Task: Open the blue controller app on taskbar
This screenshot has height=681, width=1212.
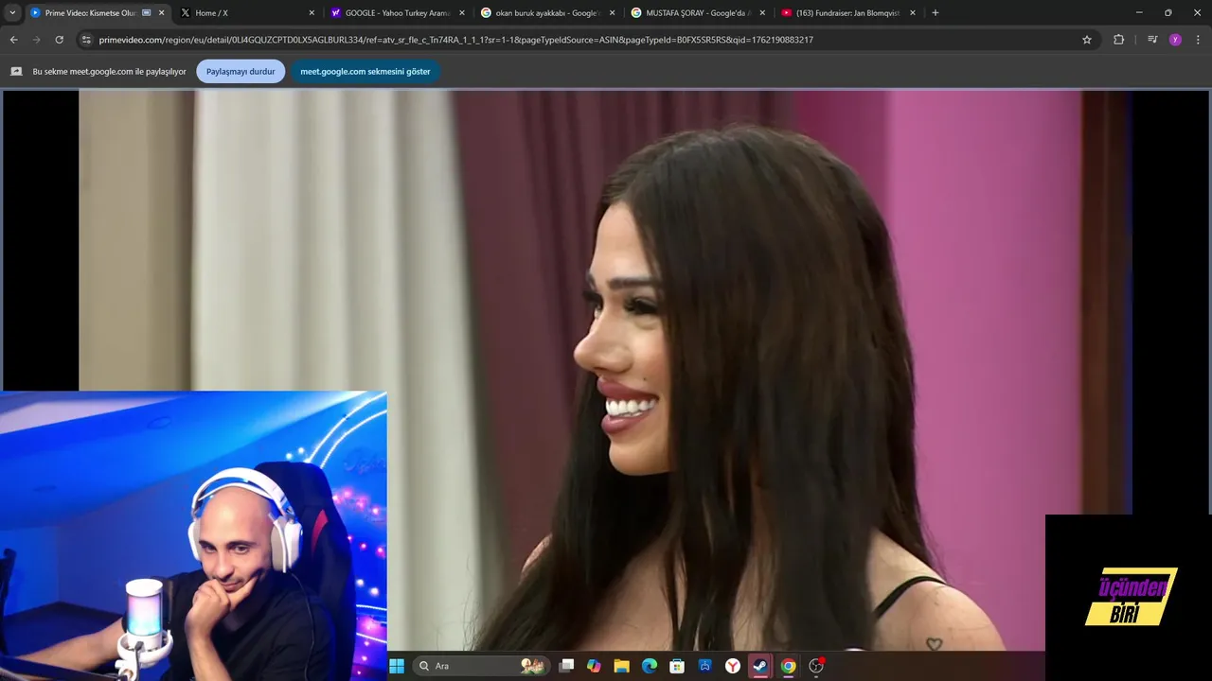Action: (x=704, y=666)
